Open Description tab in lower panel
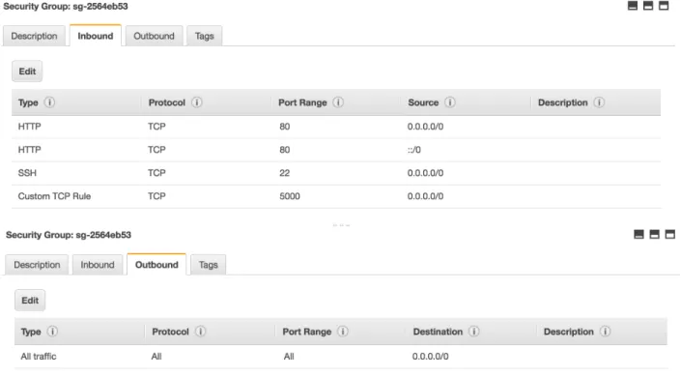Screen dimensions: 681x377 [37, 265]
